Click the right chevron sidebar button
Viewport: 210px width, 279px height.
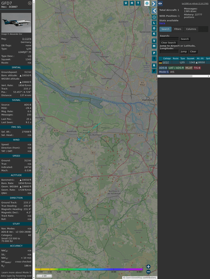[154, 4]
